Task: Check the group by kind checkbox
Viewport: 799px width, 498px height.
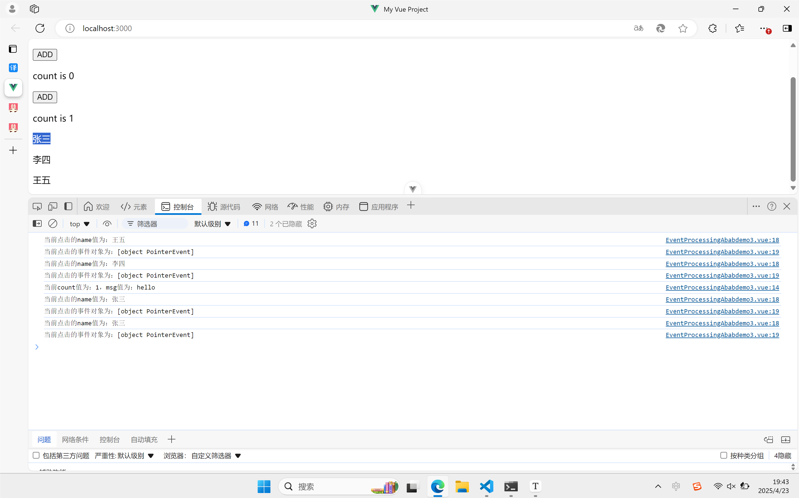Action: point(723,456)
